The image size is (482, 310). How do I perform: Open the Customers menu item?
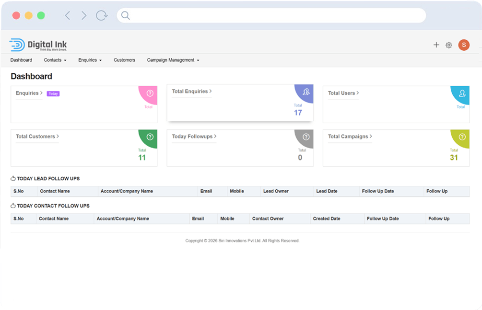(124, 60)
